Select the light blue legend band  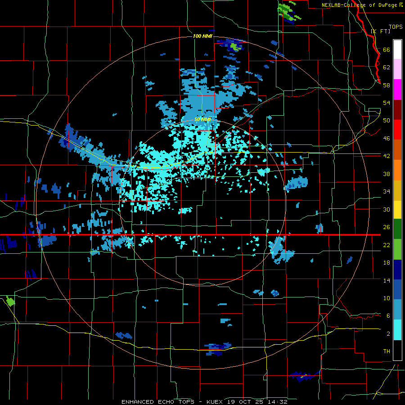(x=397, y=310)
